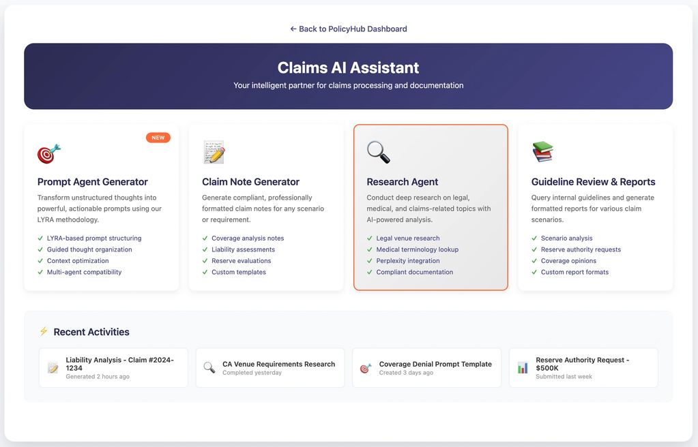Click the notepad icon next to Liability Analysis
The height and width of the screenshot is (447, 698).
(53, 368)
